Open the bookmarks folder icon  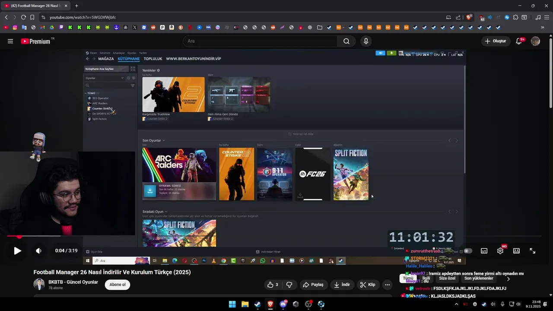point(320,27)
